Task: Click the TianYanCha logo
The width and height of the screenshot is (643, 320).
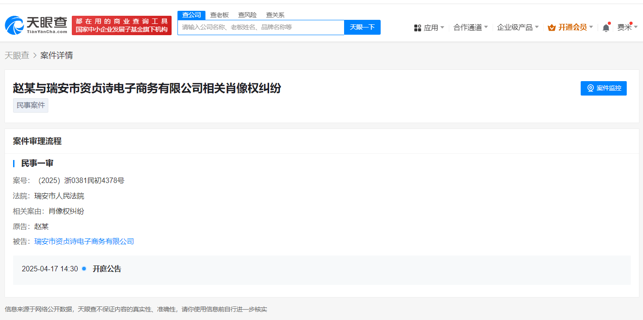Action: (36, 25)
